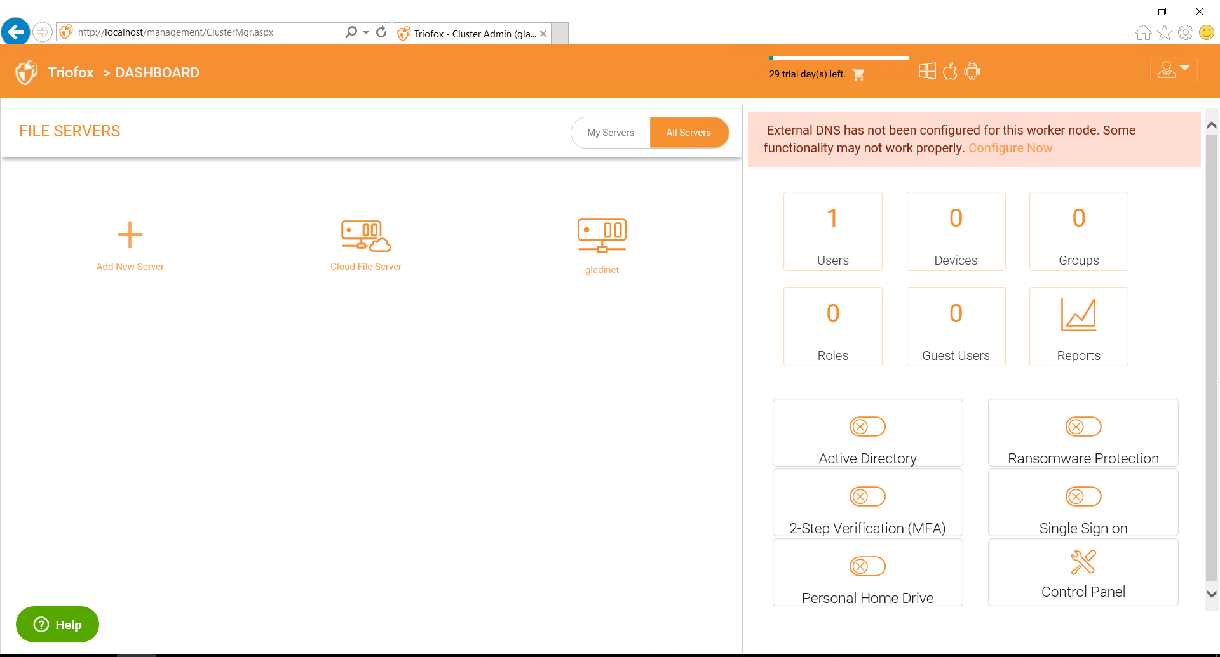Click the Windows client download icon
The width and height of the screenshot is (1220, 657).
[927, 71]
